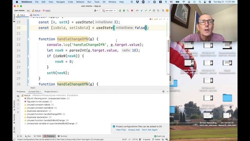Select 'ESLint: Parsing error: Unexpected token' problem
The height and width of the screenshot is (141, 250).
pos(46,98)
